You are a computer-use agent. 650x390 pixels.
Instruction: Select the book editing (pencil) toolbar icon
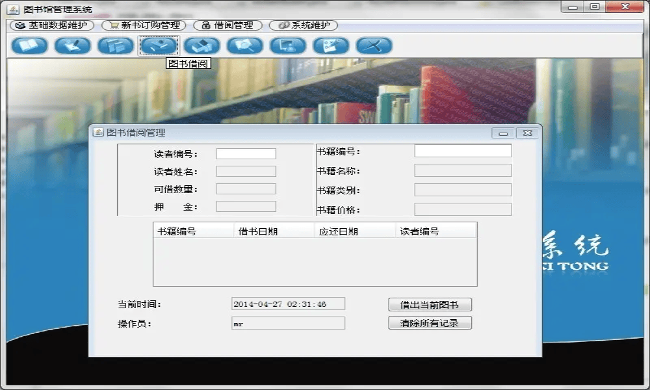click(x=73, y=45)
